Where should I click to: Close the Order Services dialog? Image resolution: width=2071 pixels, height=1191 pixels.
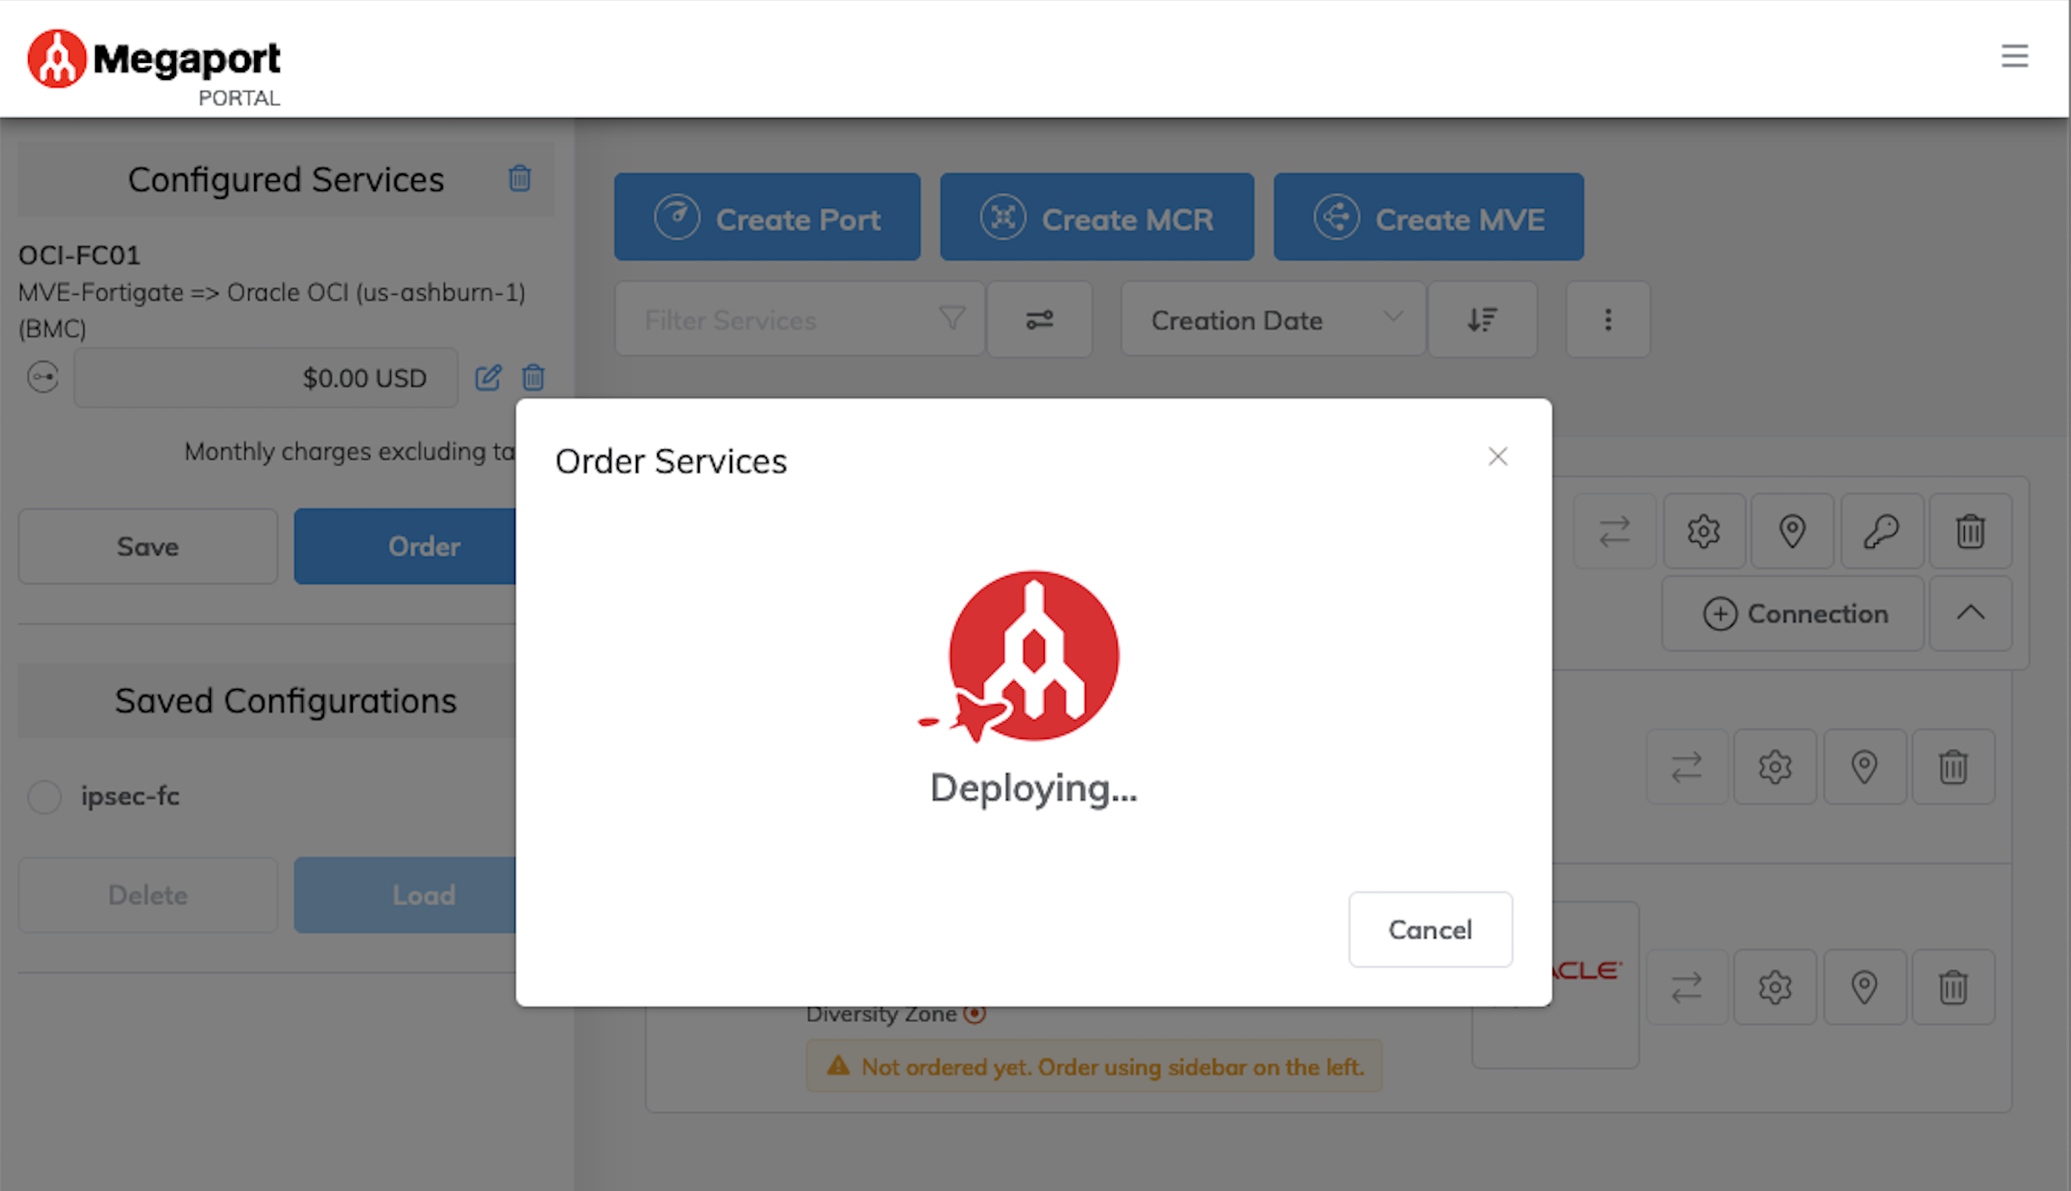1497,457
